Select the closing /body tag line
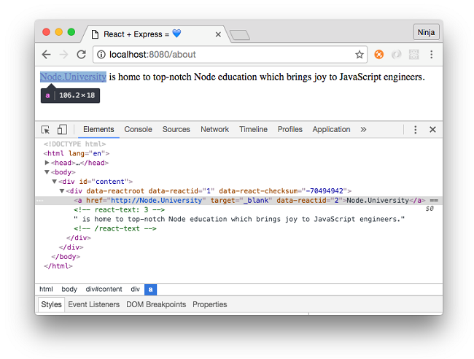 66,257
